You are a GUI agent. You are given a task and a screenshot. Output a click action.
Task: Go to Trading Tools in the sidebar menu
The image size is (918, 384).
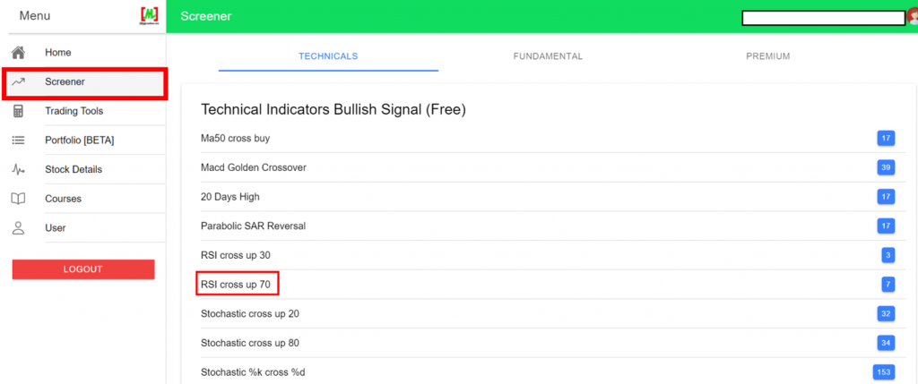coord(74,111)
